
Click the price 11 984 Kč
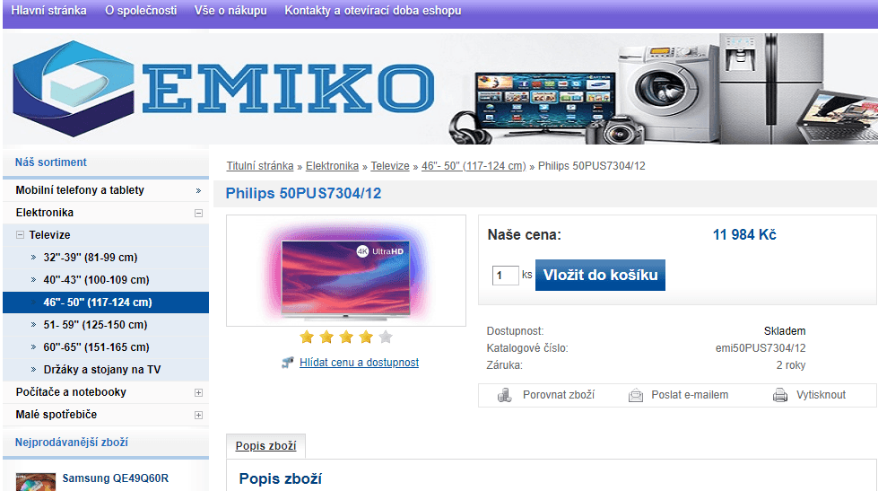tap(744, 235)
